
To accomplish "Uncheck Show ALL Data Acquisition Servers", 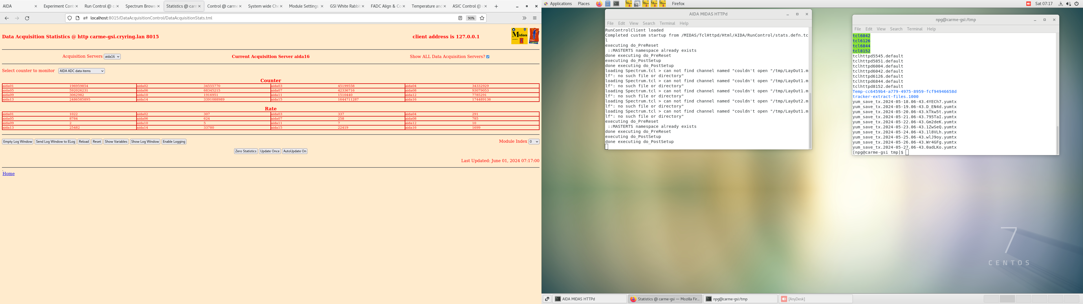I will click(x=488, y=56).
